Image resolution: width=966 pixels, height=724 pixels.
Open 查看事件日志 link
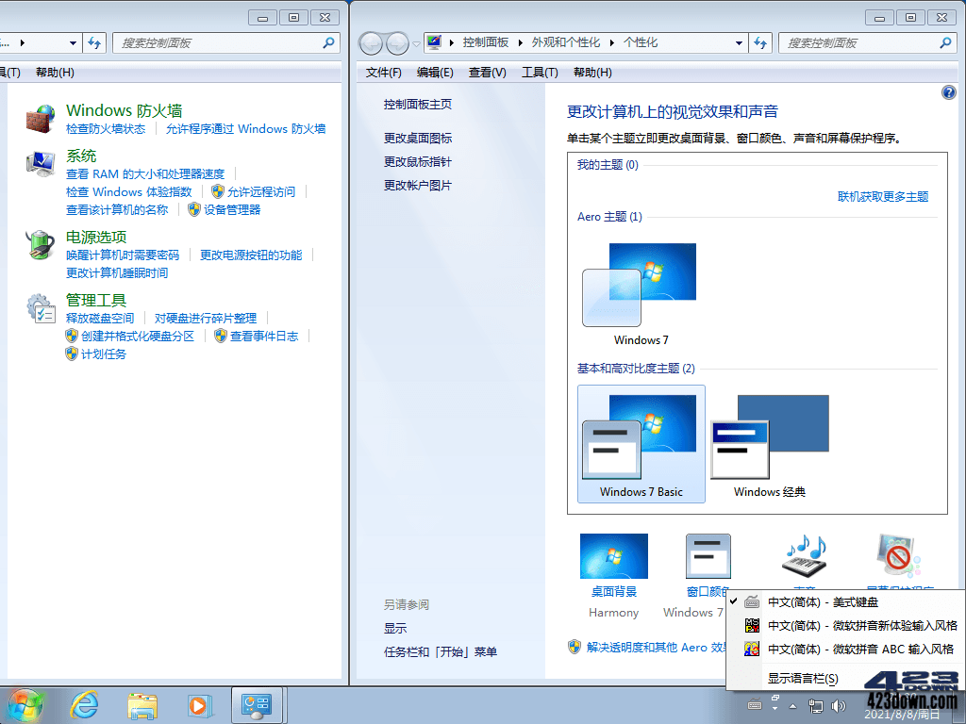point(264,336)
